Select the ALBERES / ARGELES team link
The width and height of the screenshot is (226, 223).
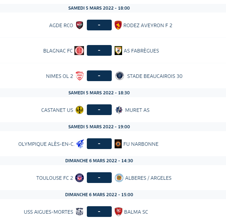pyautogui.click(x=148, y=178)
